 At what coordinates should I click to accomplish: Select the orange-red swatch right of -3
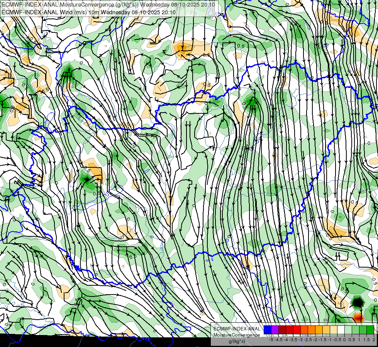(x=304, y=330)
